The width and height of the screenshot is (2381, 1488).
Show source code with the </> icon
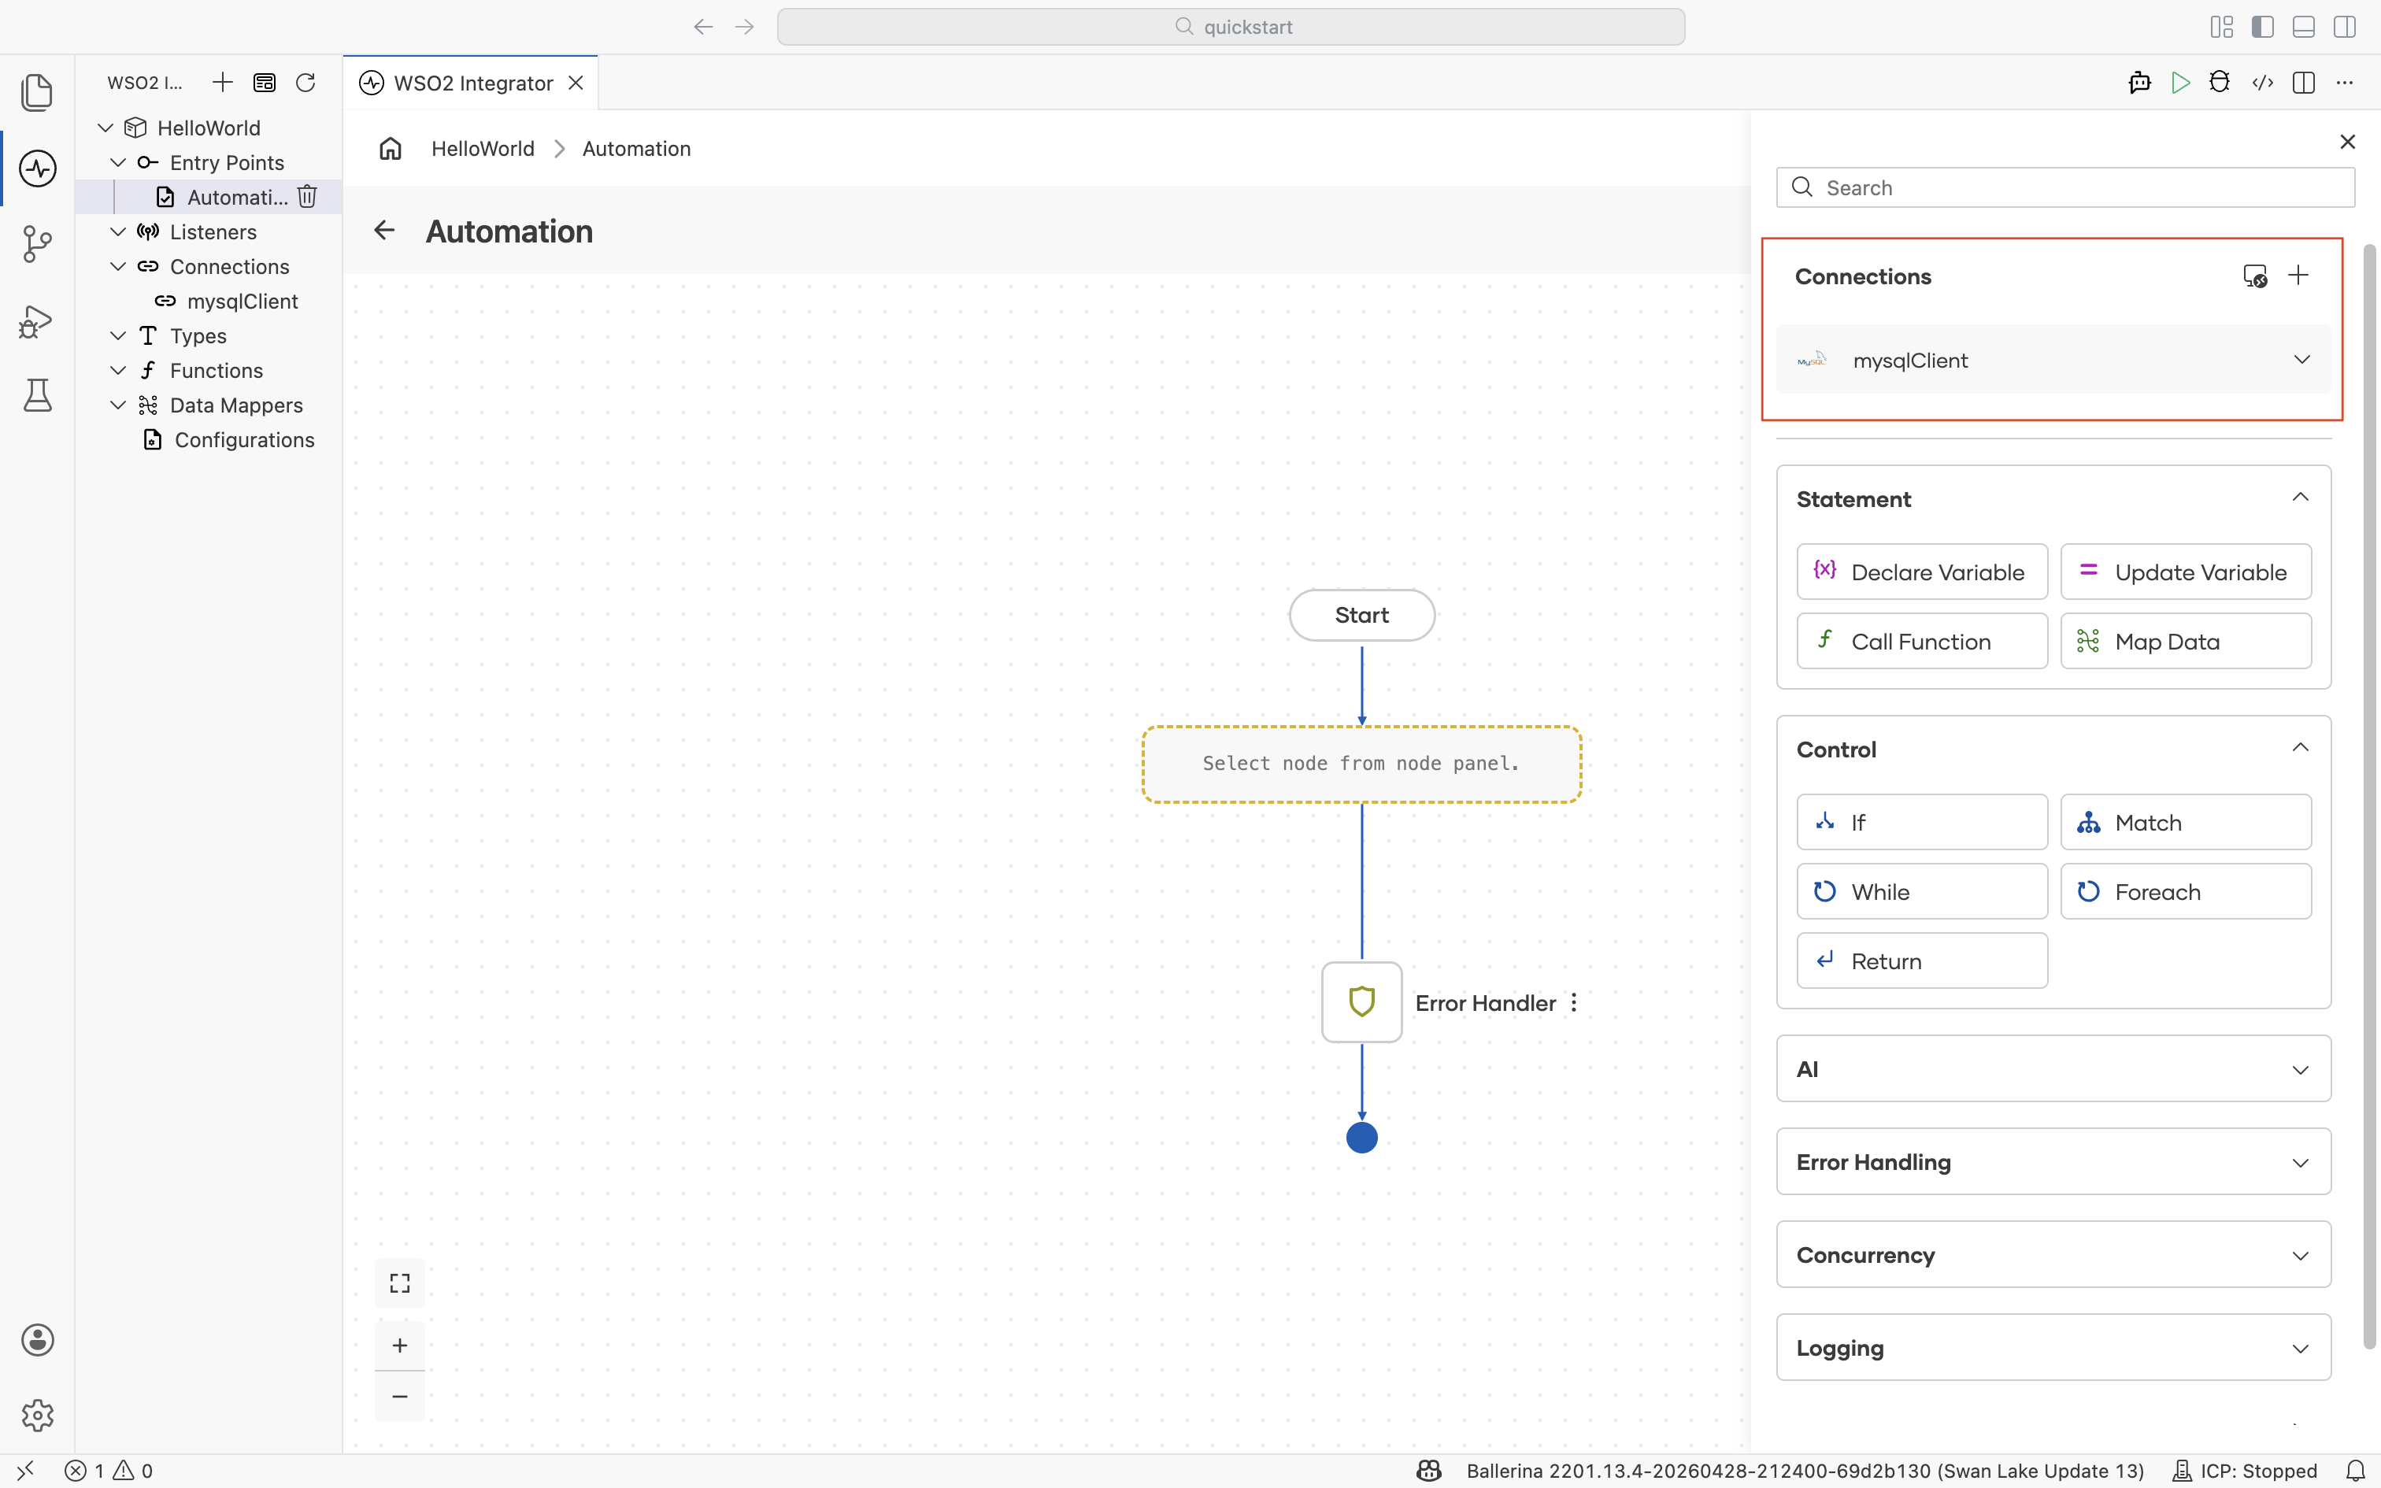click(x=2262, y=83)
